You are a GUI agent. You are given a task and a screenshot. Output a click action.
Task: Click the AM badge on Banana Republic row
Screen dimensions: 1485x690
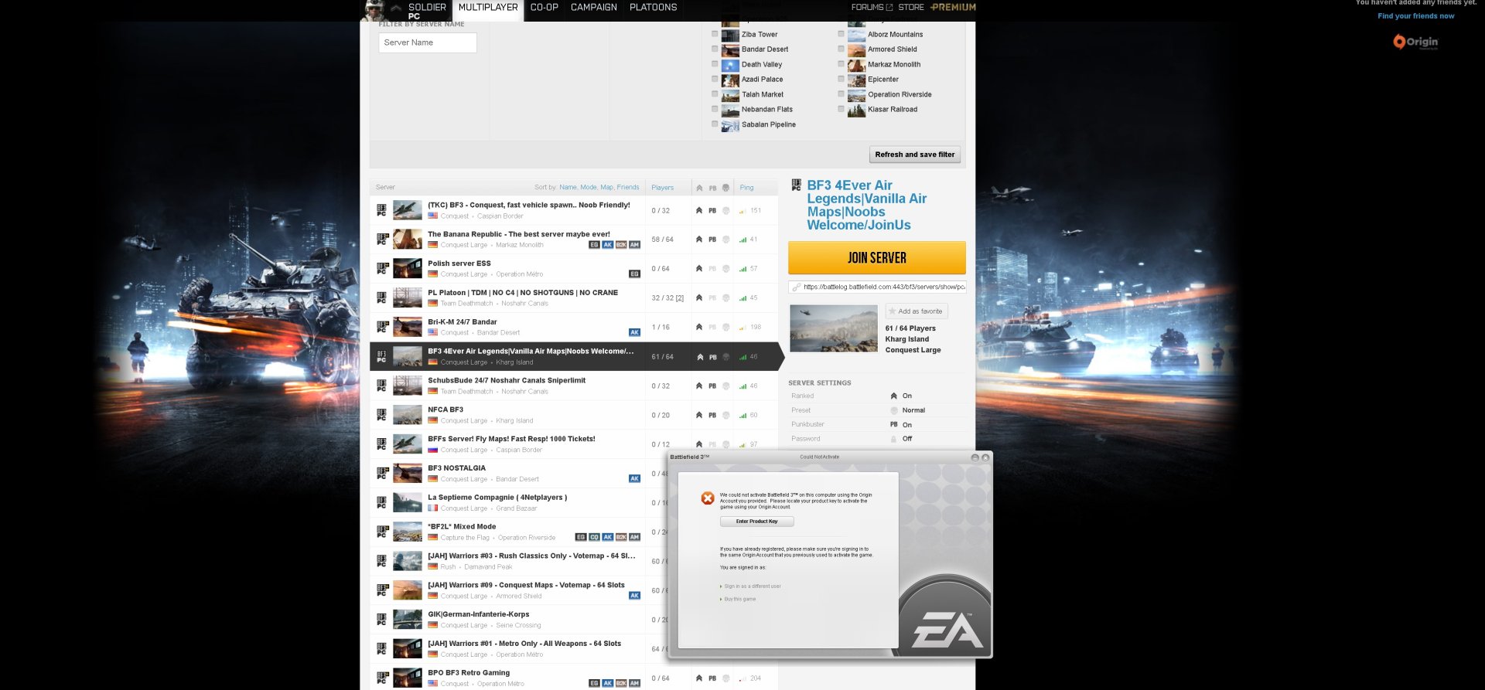634,245
